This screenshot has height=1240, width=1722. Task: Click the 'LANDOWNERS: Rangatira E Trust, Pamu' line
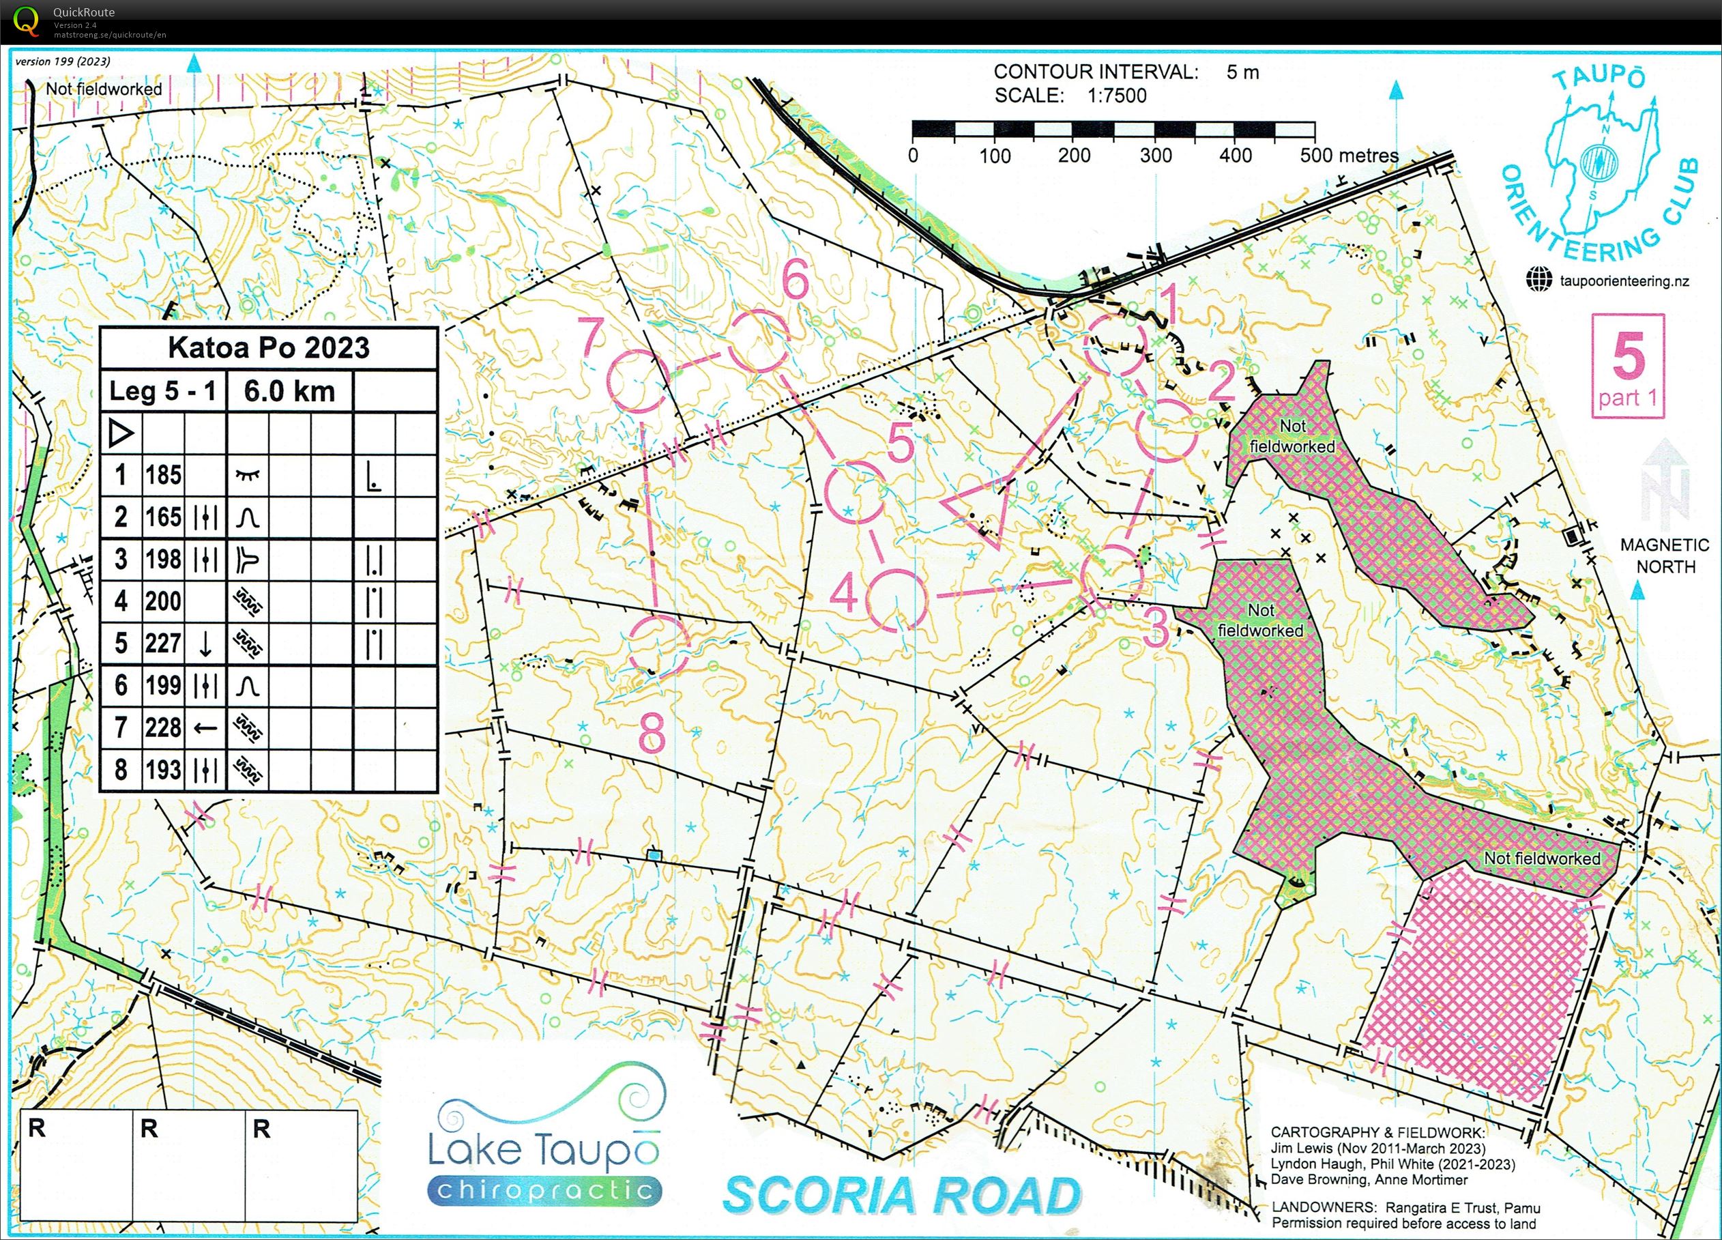point(1406,1207)
